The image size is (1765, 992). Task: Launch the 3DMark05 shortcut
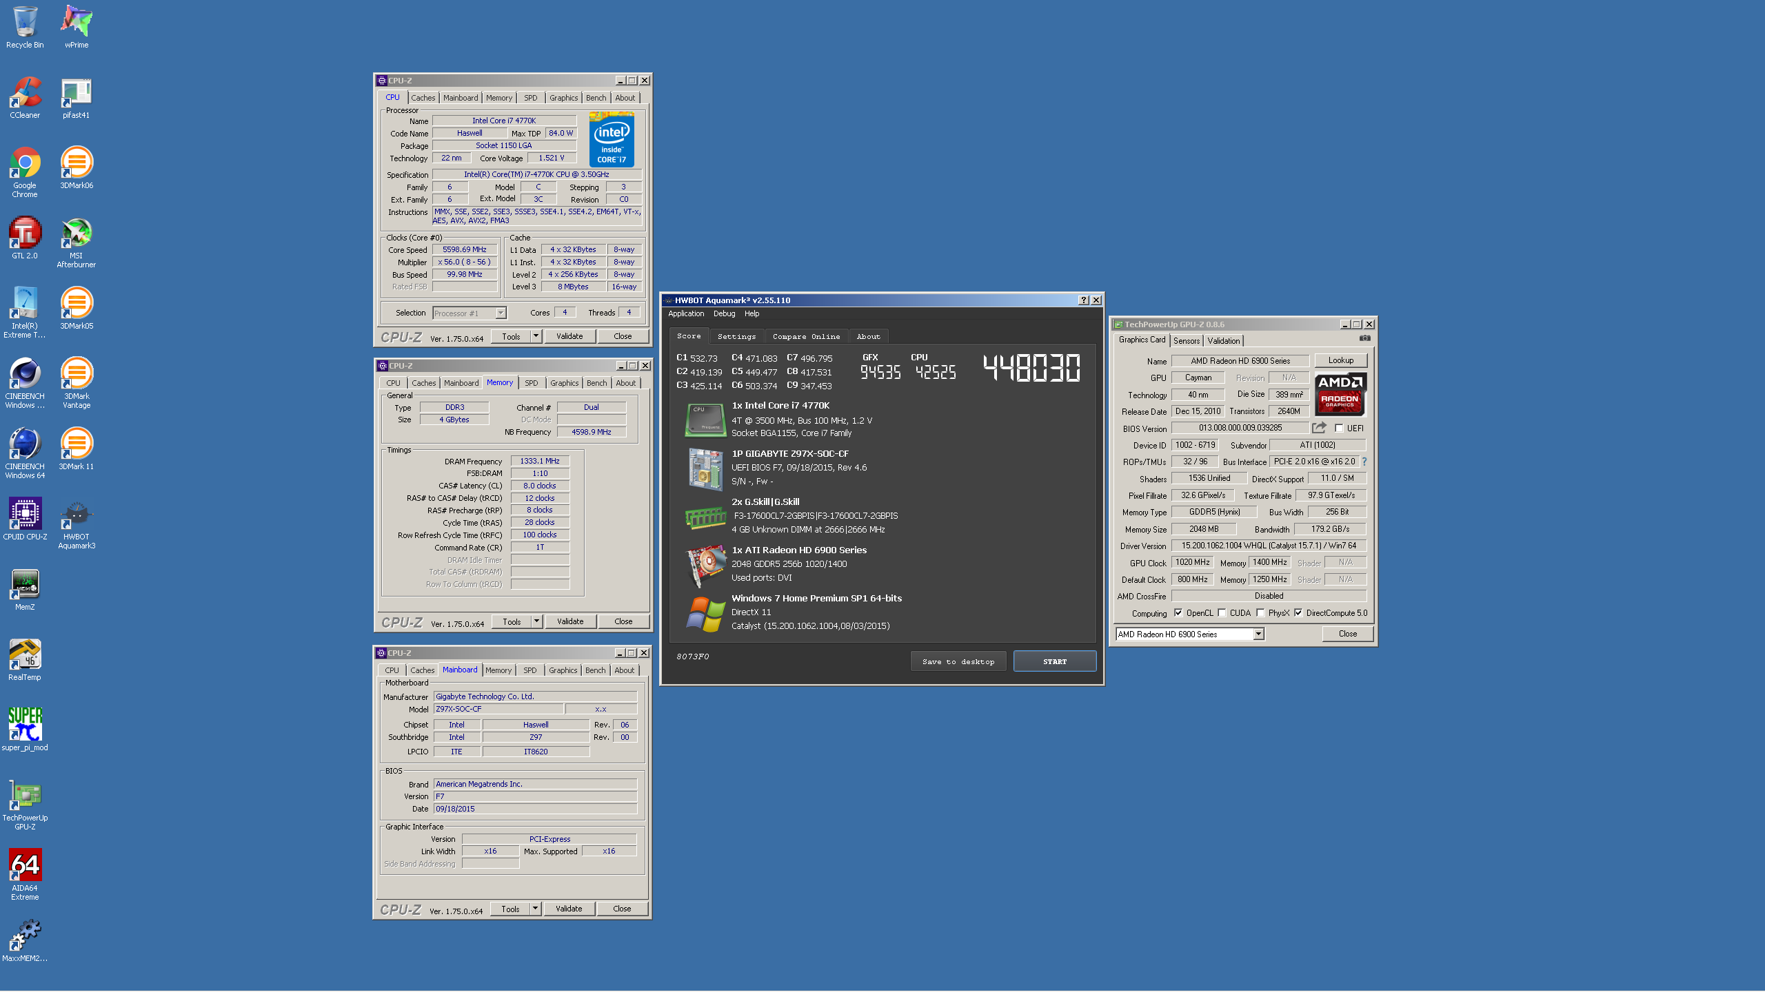tap(77, 309)
